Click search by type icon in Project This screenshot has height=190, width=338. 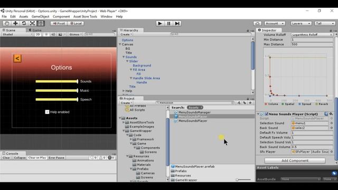tap(239, 103)
